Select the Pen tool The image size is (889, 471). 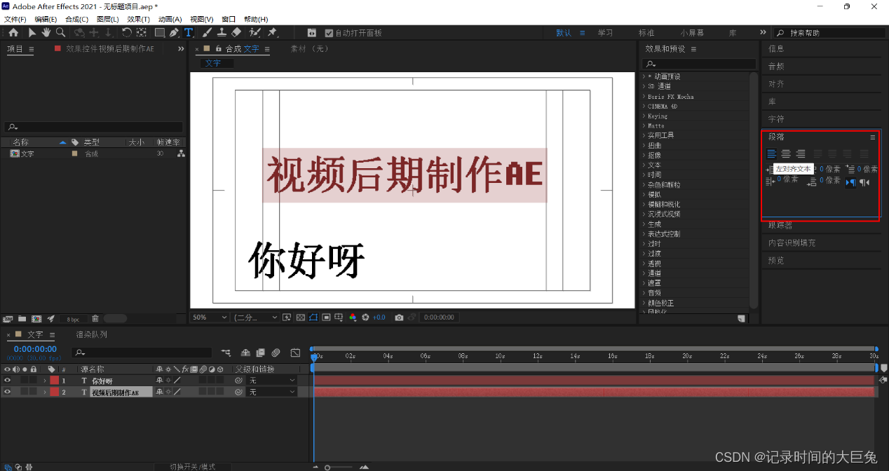[174, 33]
